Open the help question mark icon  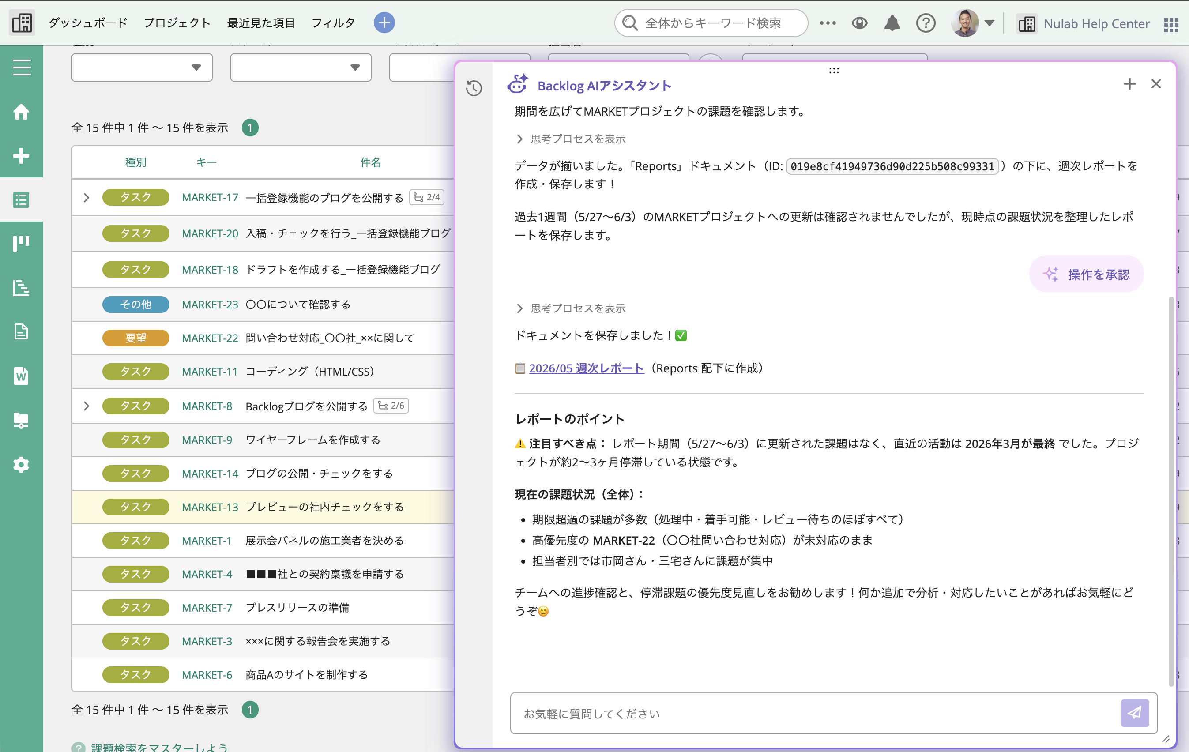(926, 23)
